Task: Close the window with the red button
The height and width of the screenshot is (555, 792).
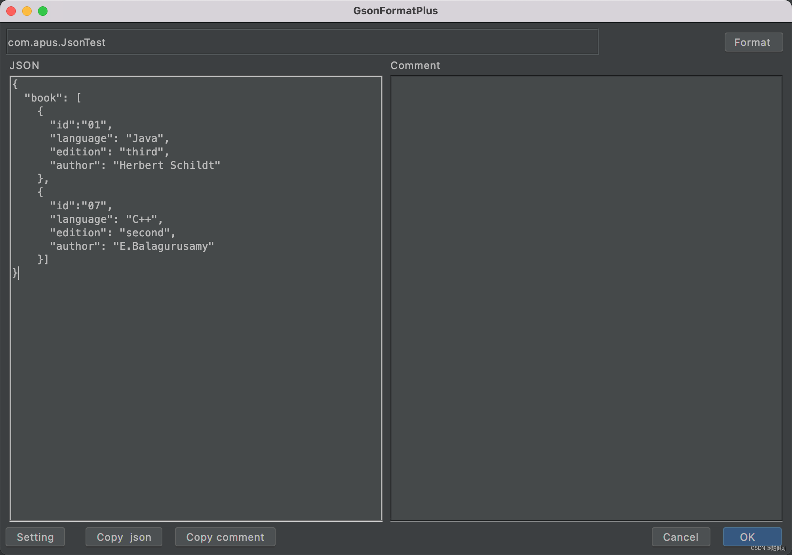Action: coord(11,11)
